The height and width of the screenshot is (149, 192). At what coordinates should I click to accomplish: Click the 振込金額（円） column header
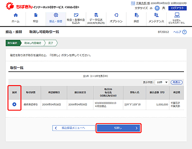[x=157, y=92]
